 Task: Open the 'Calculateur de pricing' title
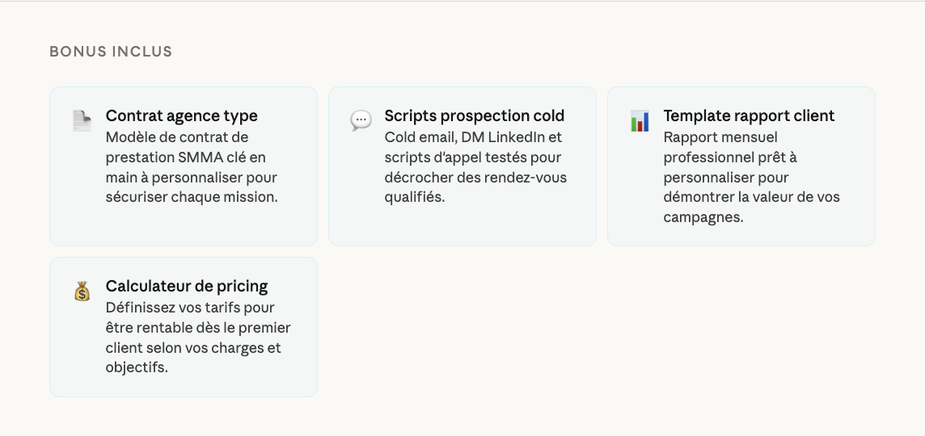click(x=186, y=286)
